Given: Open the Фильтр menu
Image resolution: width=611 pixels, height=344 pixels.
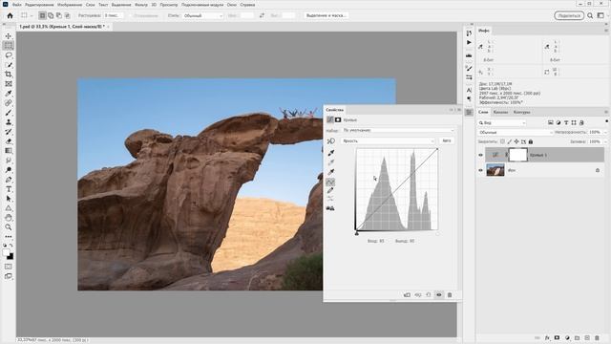Looking at the screenshot, I should 141,5.
